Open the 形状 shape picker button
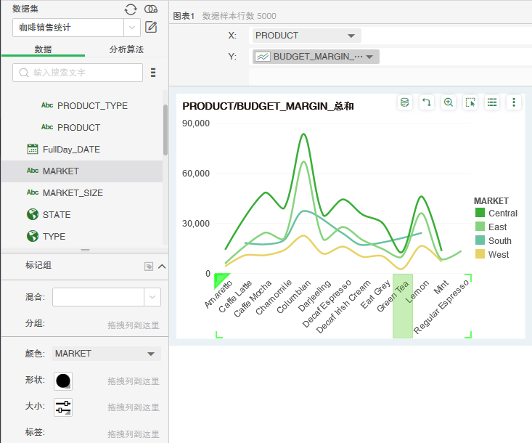532x443 pixels. 64,381
